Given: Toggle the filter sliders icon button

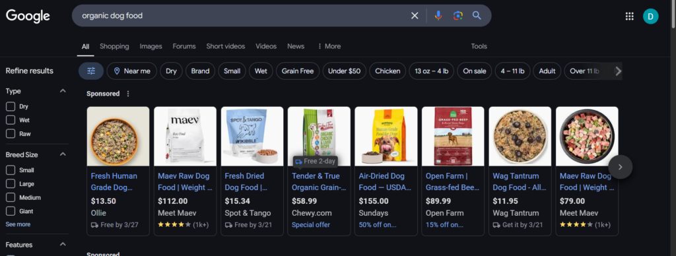Looking at the screenshot, I should coord(91,71).
